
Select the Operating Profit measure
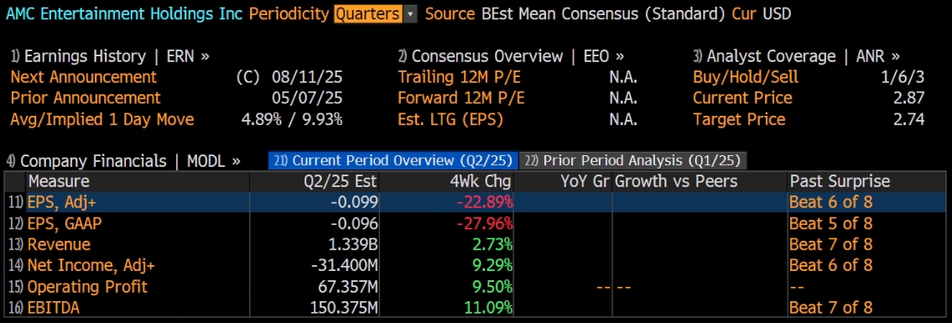pyautogui.click(x=476, y=287)
